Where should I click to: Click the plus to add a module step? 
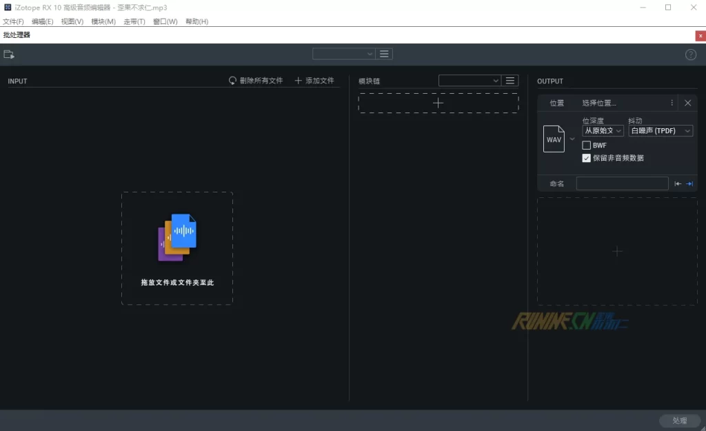point(438,103)
